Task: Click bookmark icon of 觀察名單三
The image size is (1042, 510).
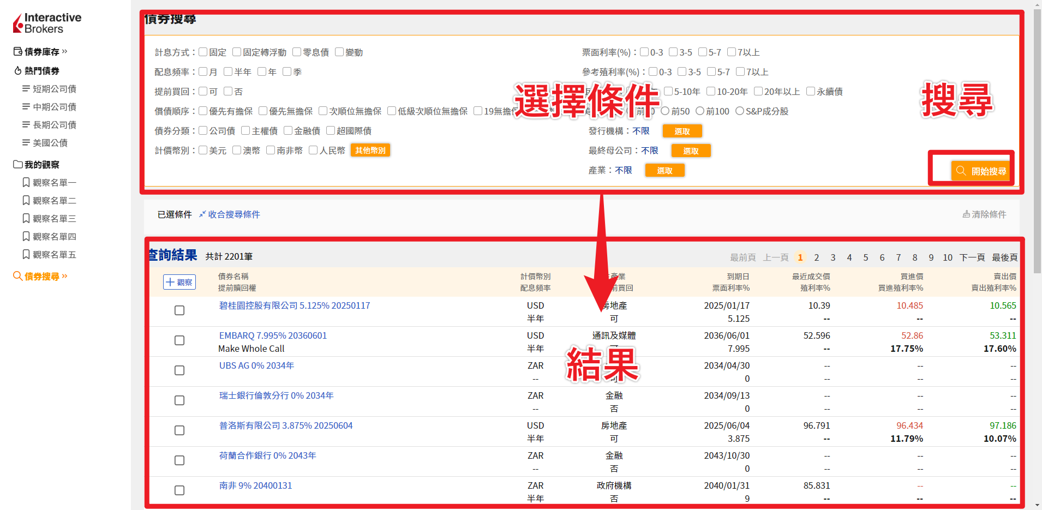Action: (x=26, y=218)
